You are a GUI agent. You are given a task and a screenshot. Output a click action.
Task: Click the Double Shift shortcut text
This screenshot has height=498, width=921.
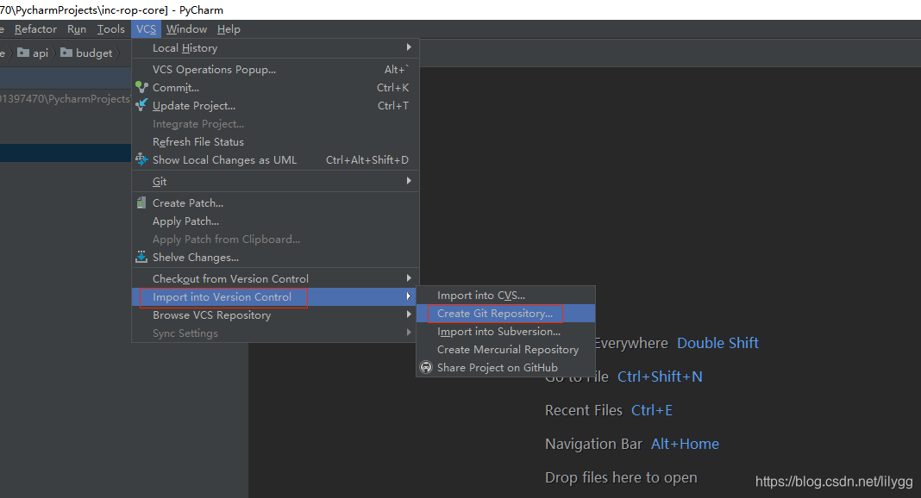(x=717, y=343)
